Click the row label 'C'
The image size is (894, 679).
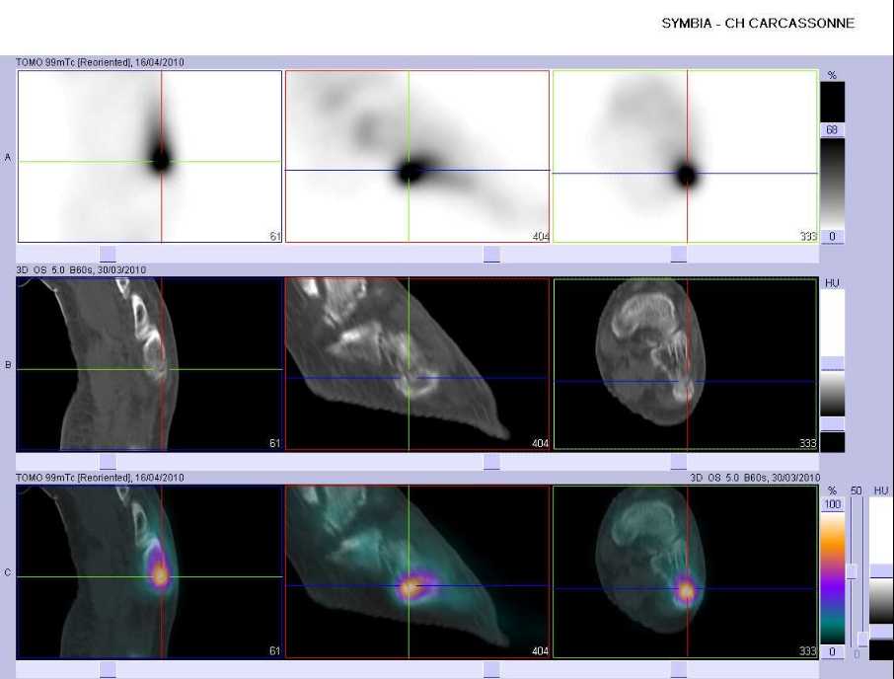8,572
